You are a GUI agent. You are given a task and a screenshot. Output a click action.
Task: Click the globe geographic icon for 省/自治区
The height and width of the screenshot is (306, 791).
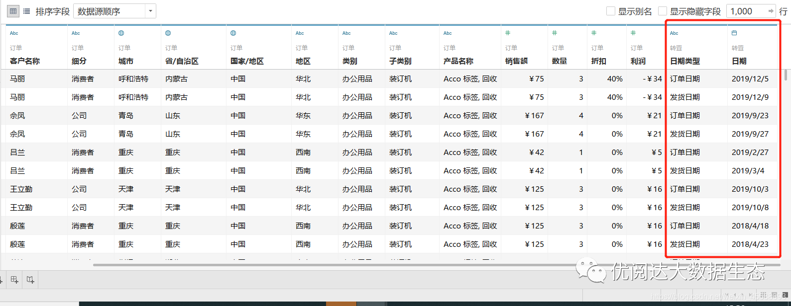coord(168,33)
